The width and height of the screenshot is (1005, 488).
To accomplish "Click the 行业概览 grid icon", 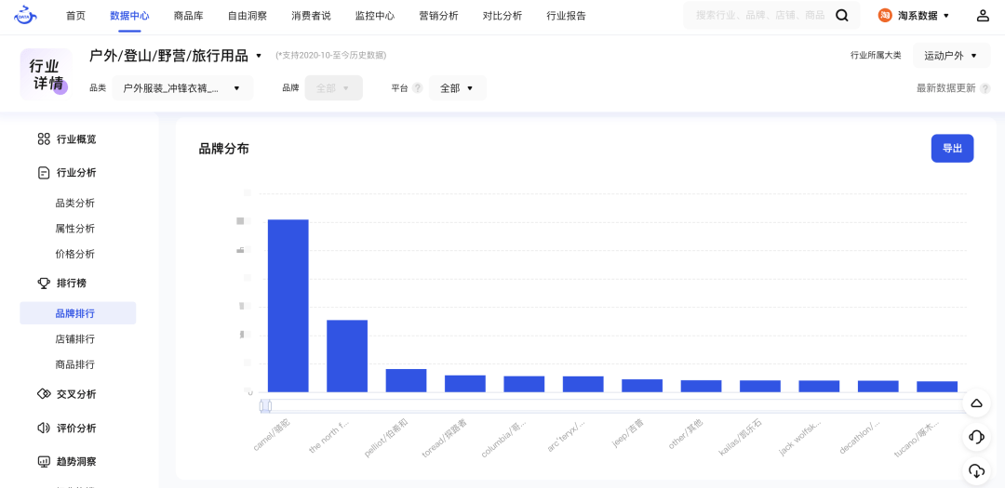I will (44, 139).
